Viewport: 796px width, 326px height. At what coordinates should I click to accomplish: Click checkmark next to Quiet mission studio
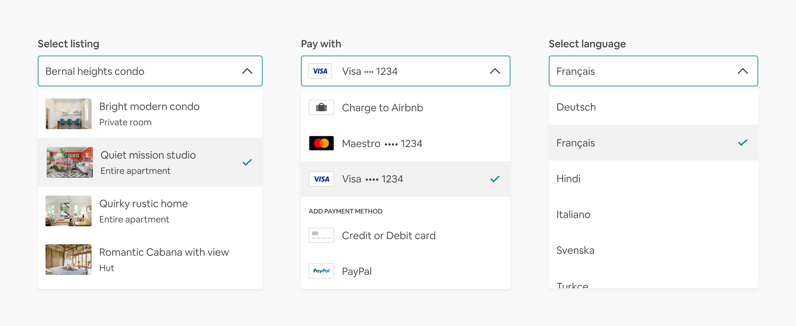[247, 162]
